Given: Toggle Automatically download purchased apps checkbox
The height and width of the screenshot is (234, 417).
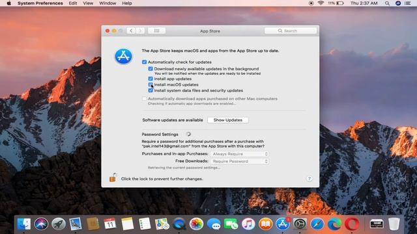Looking at the screenshot, I should point(145,99).
